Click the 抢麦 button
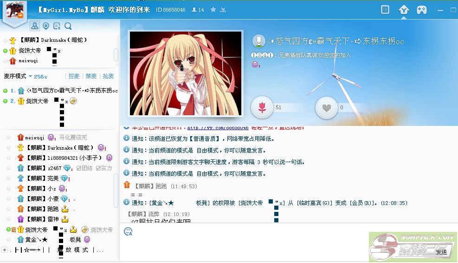This screenshot has height=263, width=458. tap(108, 76)
